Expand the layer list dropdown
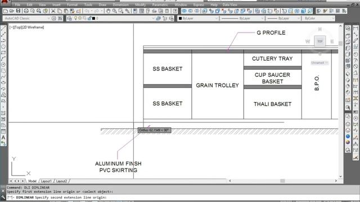360x202 pixels. (154, 19)
